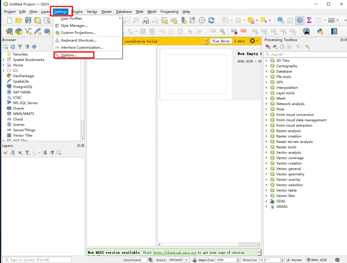Open User Profiles submenu
This screenshot has width=347, height=263.
coord(88,18)
